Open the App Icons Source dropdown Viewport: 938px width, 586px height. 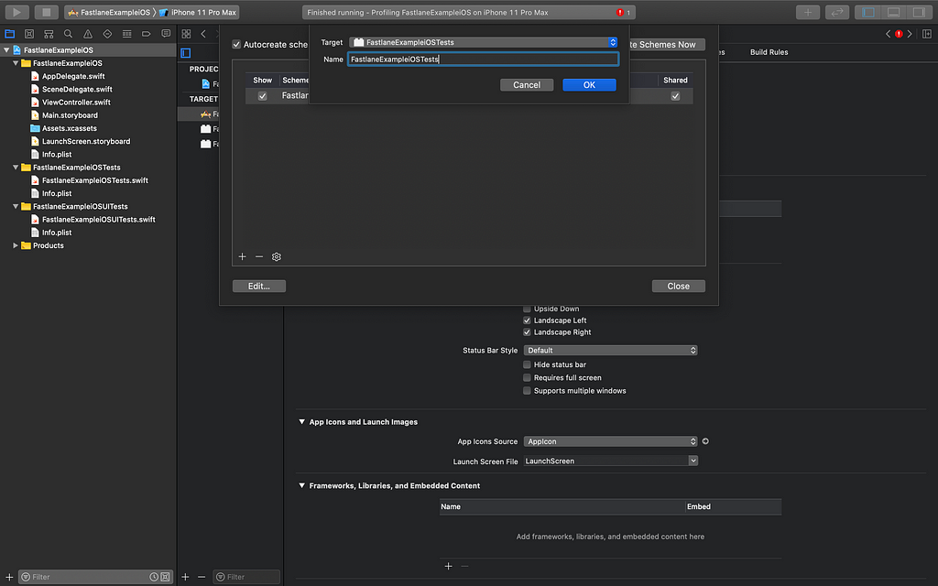[611, 441]
